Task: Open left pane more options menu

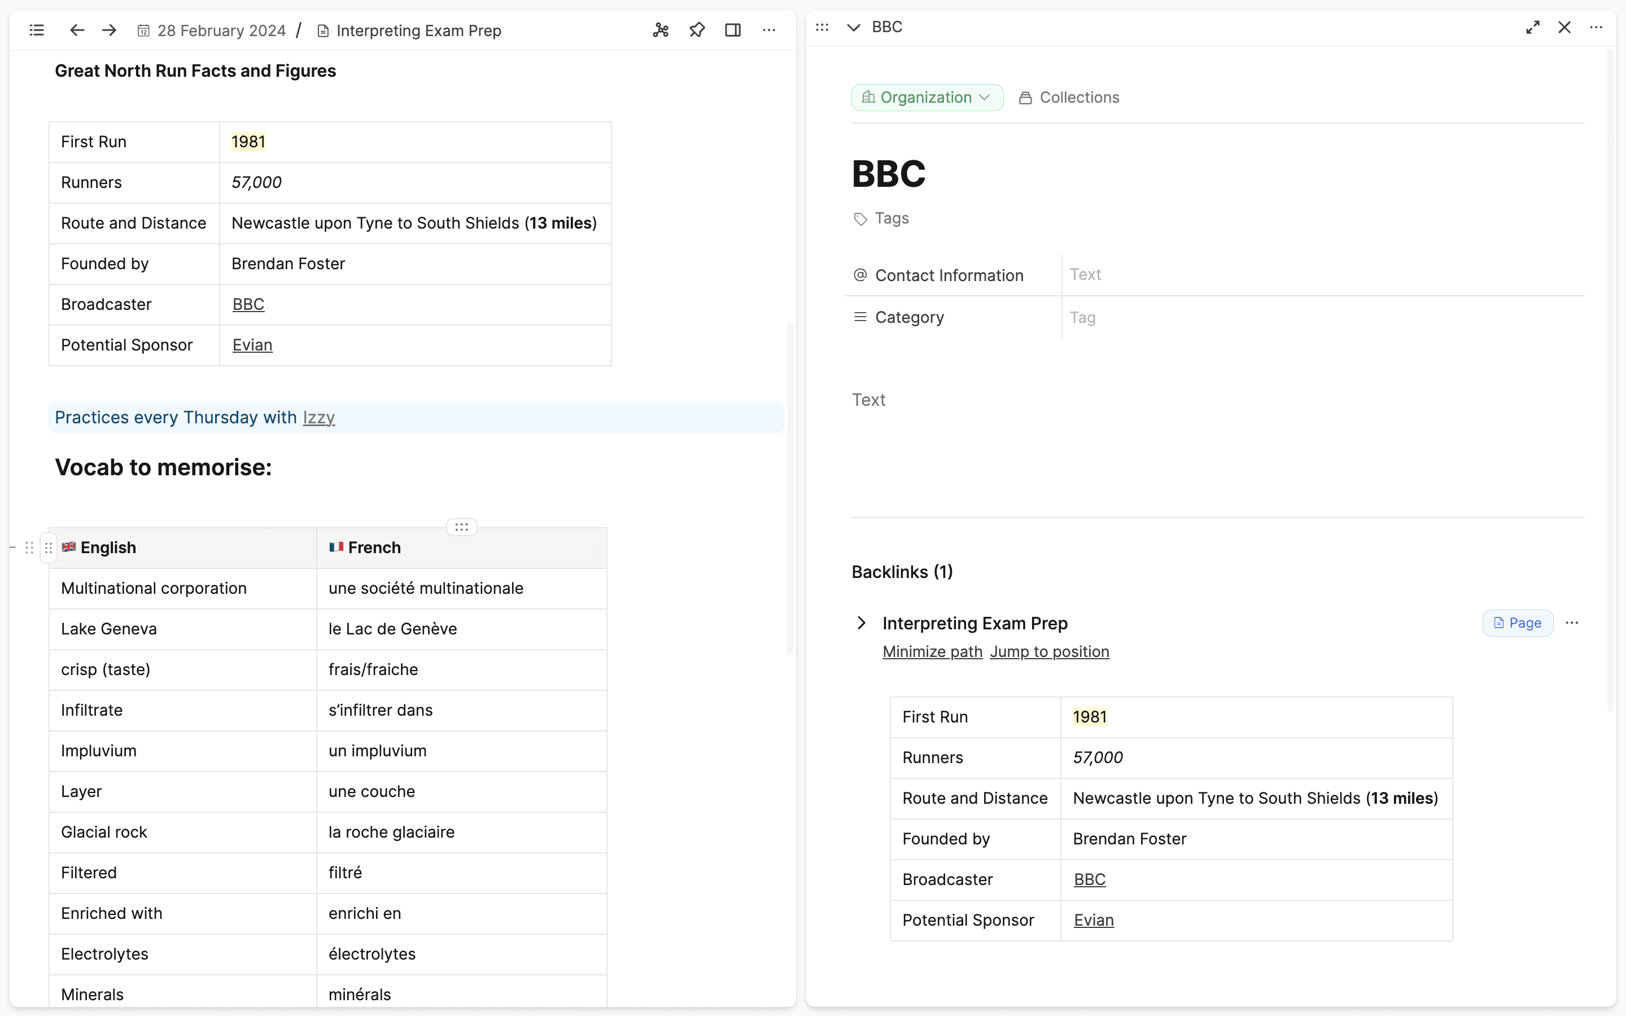Action: coord(768,30)
